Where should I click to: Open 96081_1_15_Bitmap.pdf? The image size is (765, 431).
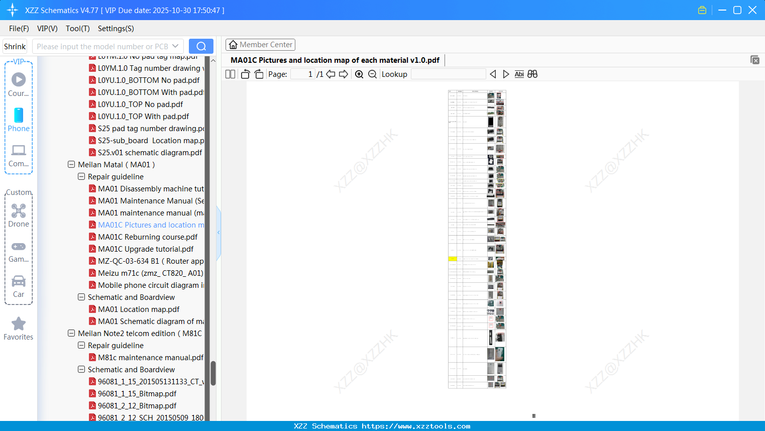(x=133, y=394)
